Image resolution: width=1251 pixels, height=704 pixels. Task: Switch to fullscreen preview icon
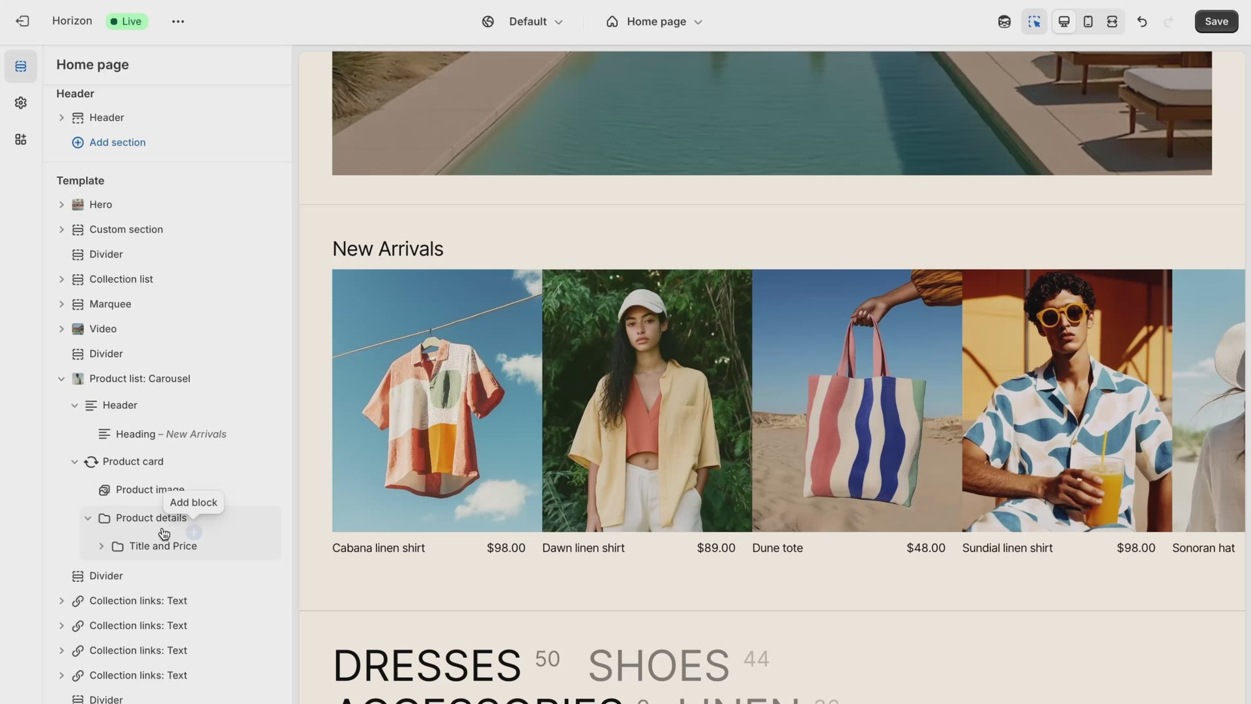[1112, 22]
